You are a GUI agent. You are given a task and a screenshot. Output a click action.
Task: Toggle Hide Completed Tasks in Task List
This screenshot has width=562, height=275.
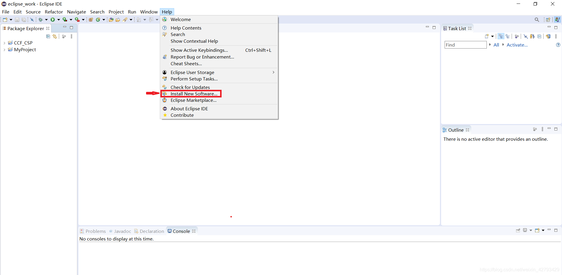click(x=526, y=37)
